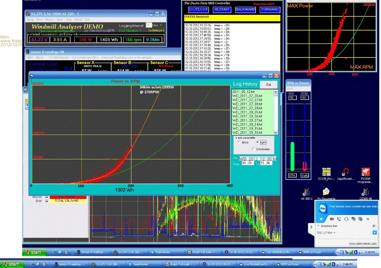381x268 pixels.
Task: Select WD_2011_09_14.txt in log list
Action: pos(247,124)
